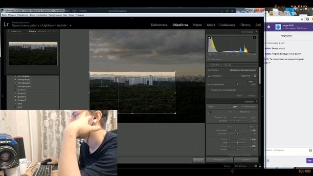313x176 pixels.
Task: Click the Temperature slider handle
Action: pyautogui.click(x=236, y=118)
